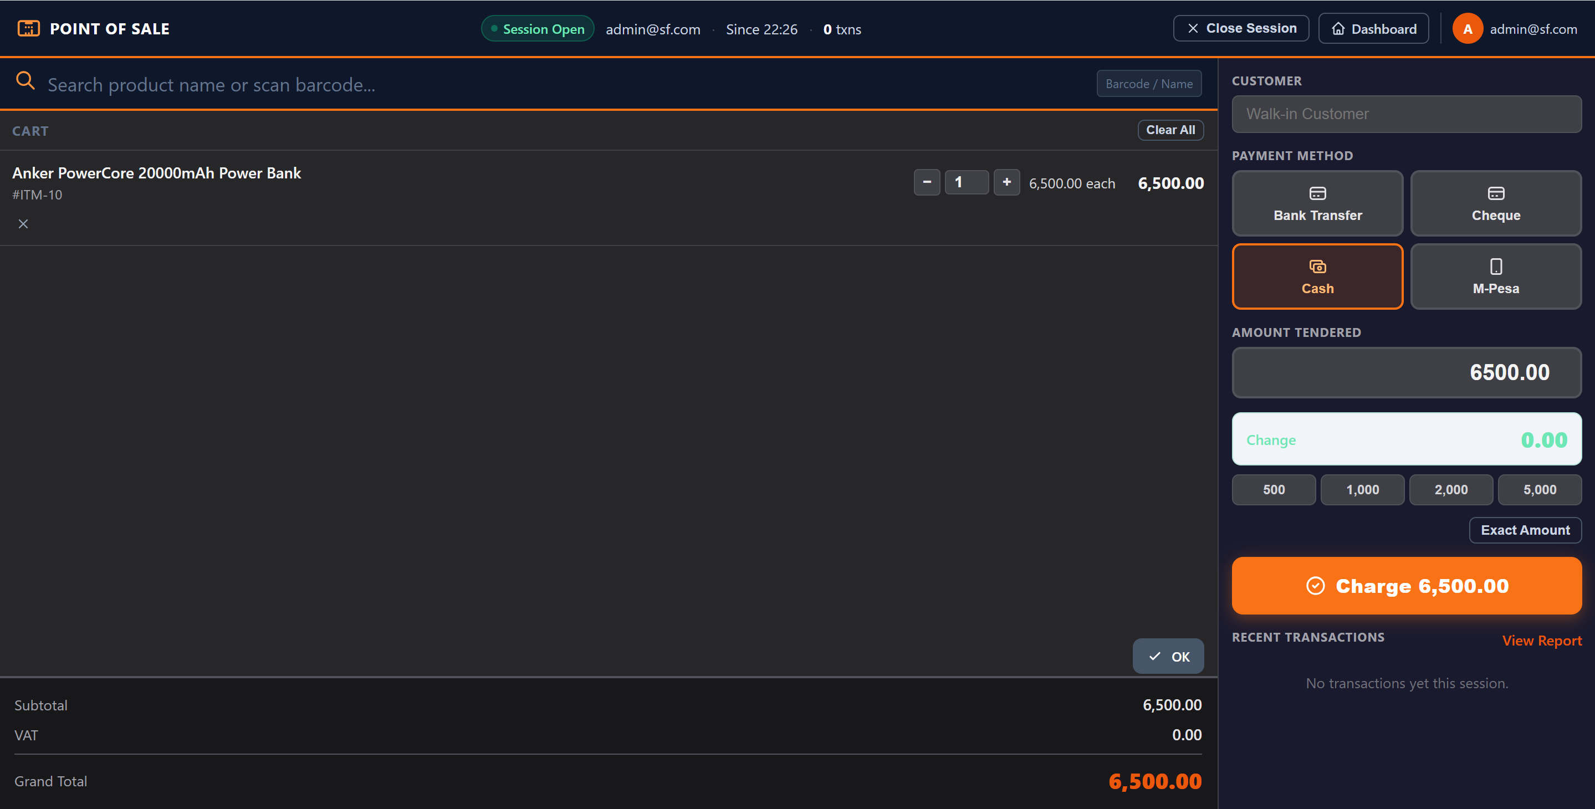Add 1,000 quick tender amount

point(1362,490)
